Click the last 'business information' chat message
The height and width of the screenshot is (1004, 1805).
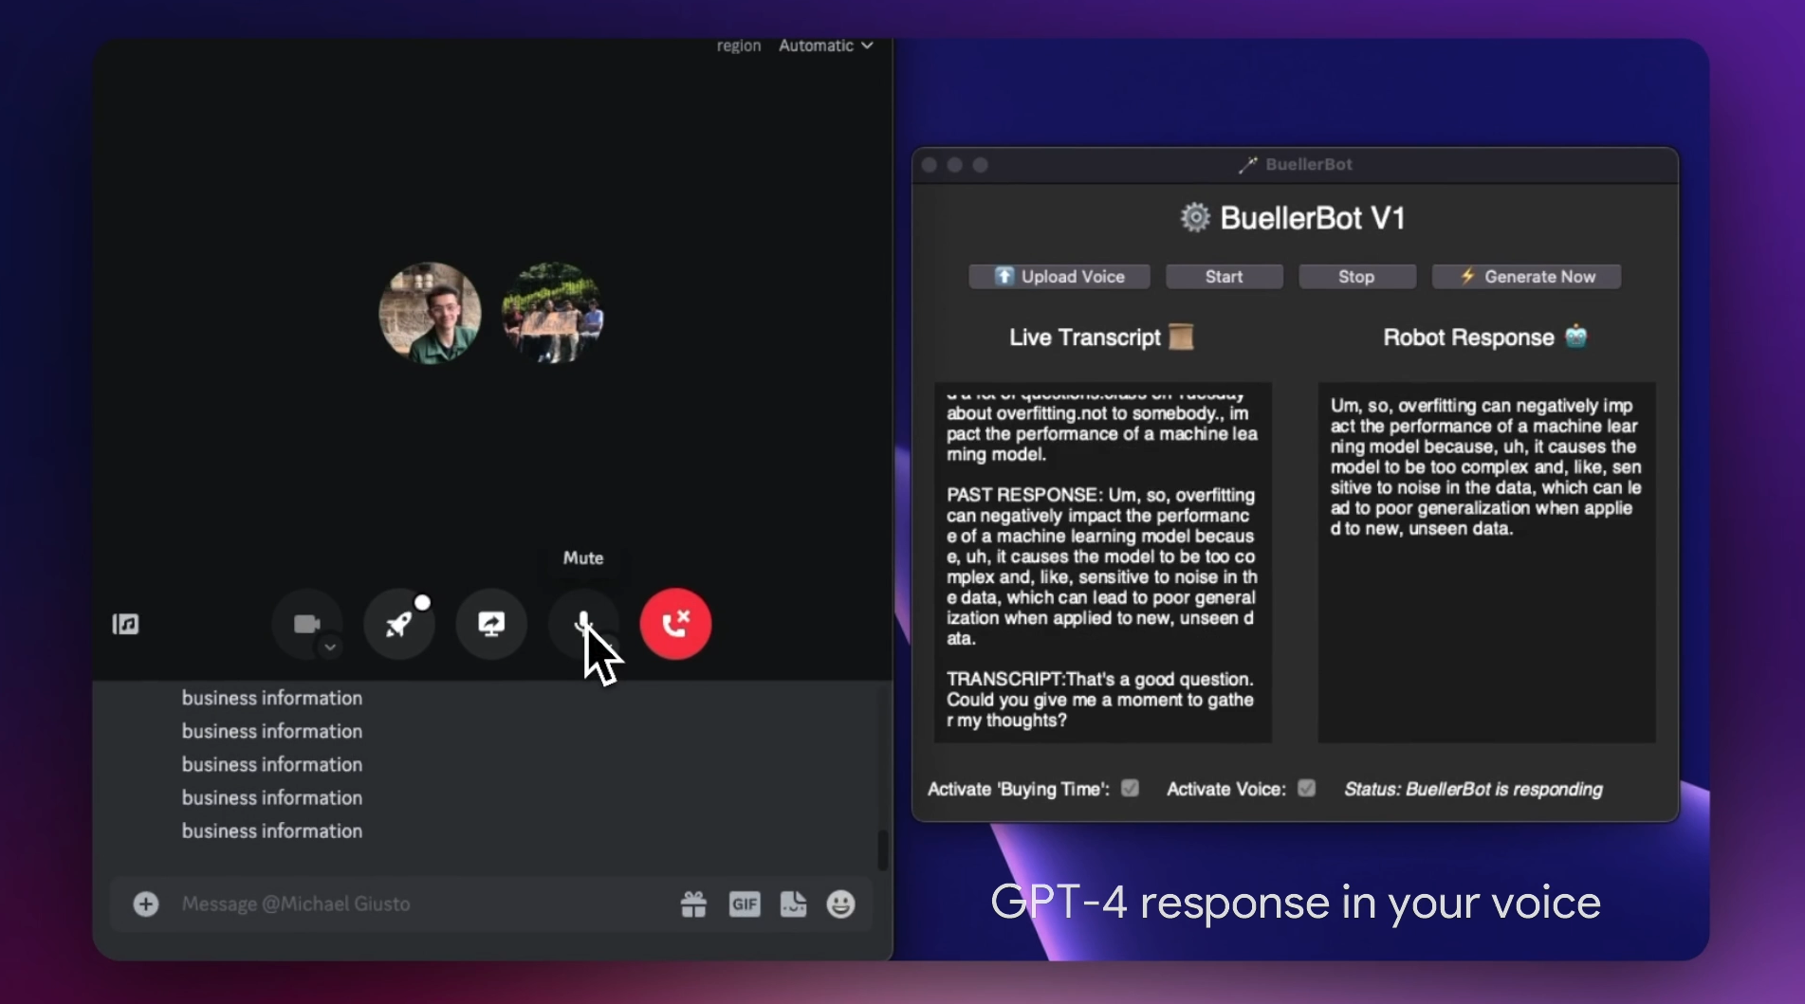(272, 831)
